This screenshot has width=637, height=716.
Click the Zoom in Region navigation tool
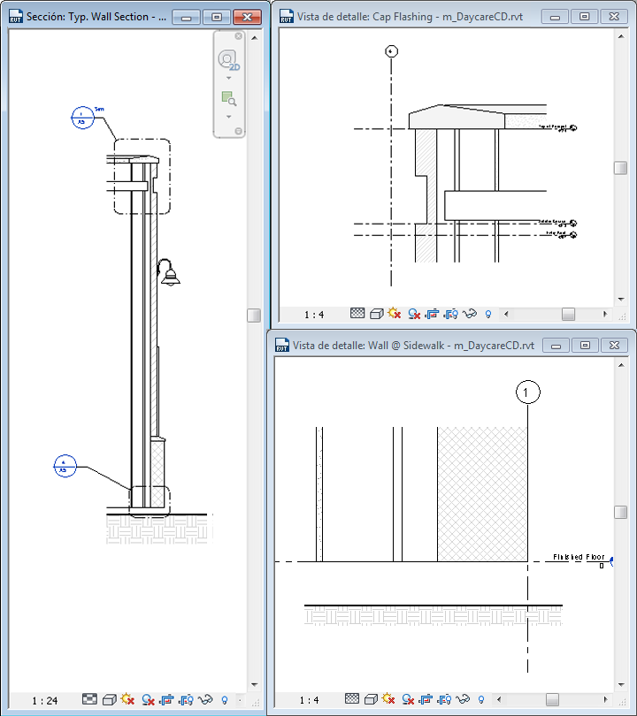pyautogui.click(x=228, y=99)
